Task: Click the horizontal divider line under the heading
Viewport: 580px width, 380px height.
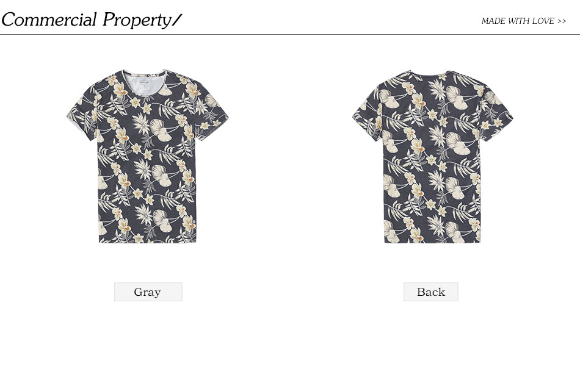Action: point(290,34)
